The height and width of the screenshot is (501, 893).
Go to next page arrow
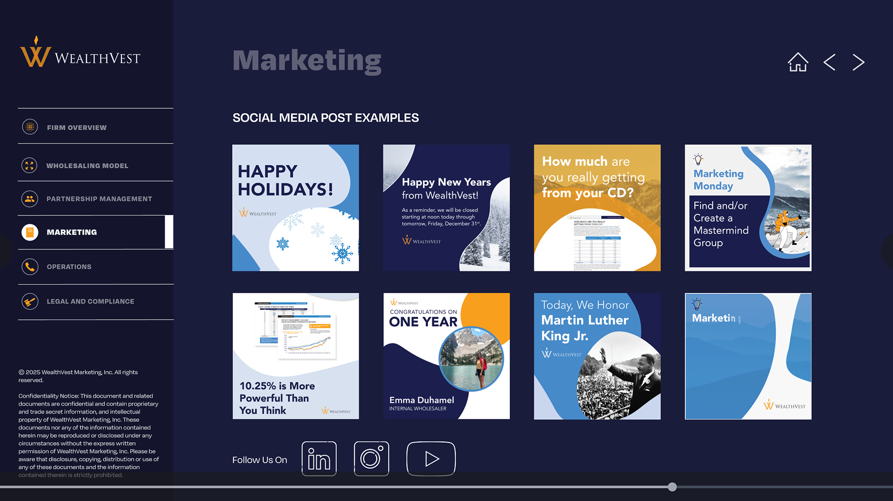[x=858, y=62]
